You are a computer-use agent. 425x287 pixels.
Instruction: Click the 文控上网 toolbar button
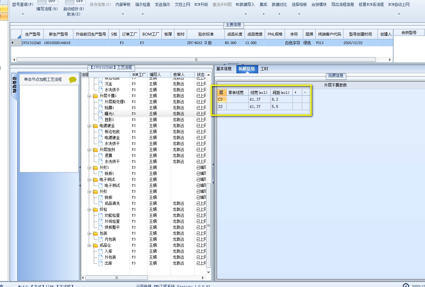[183, 4]
